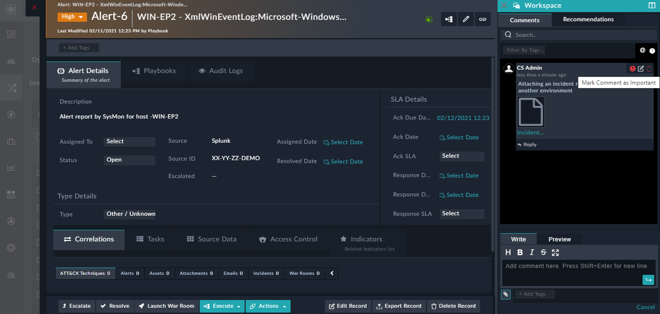
Task: Expand comment editor to fullscreen
Action: tap(554, 252)
